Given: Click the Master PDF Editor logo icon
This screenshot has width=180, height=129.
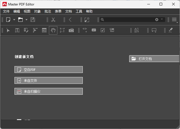Looking at the screenshot, I should 5,4.
